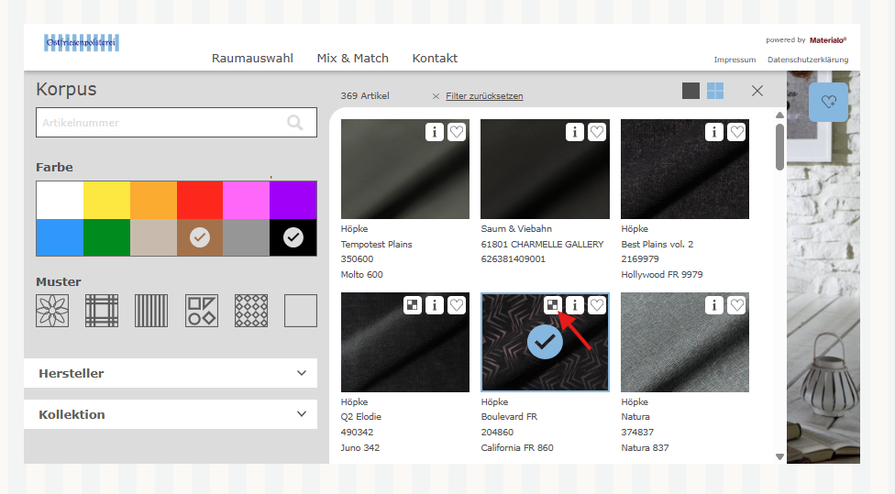The width and height of the screenshot is (895, 494).
Task: Open Mix & Match menu item
Action: (x=353, y=58)
